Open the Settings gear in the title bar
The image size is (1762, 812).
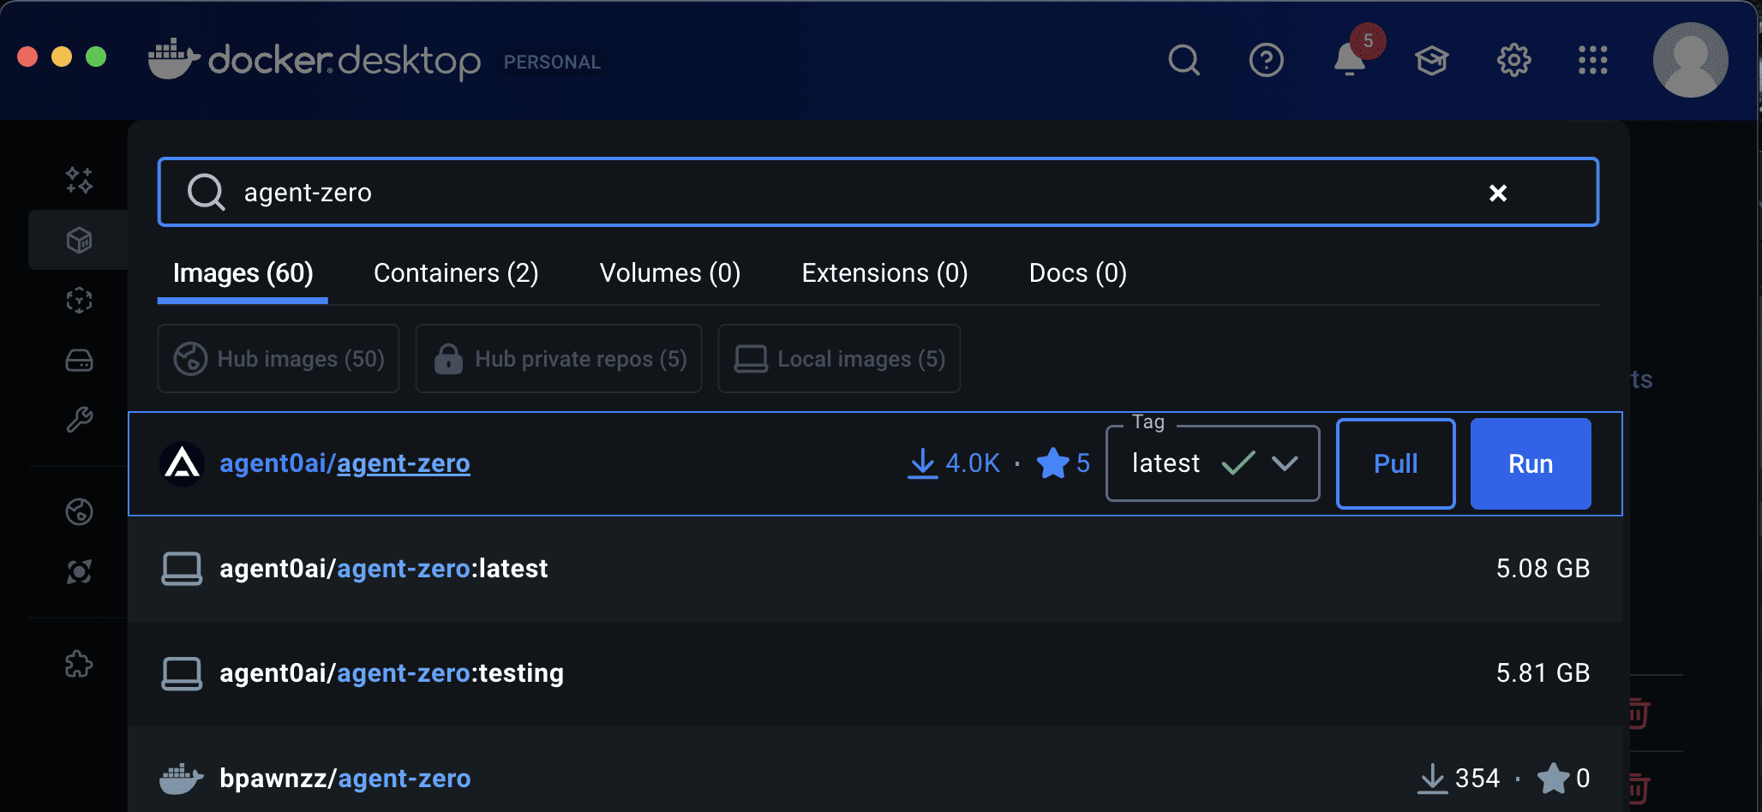click(x=1513, y=60)
